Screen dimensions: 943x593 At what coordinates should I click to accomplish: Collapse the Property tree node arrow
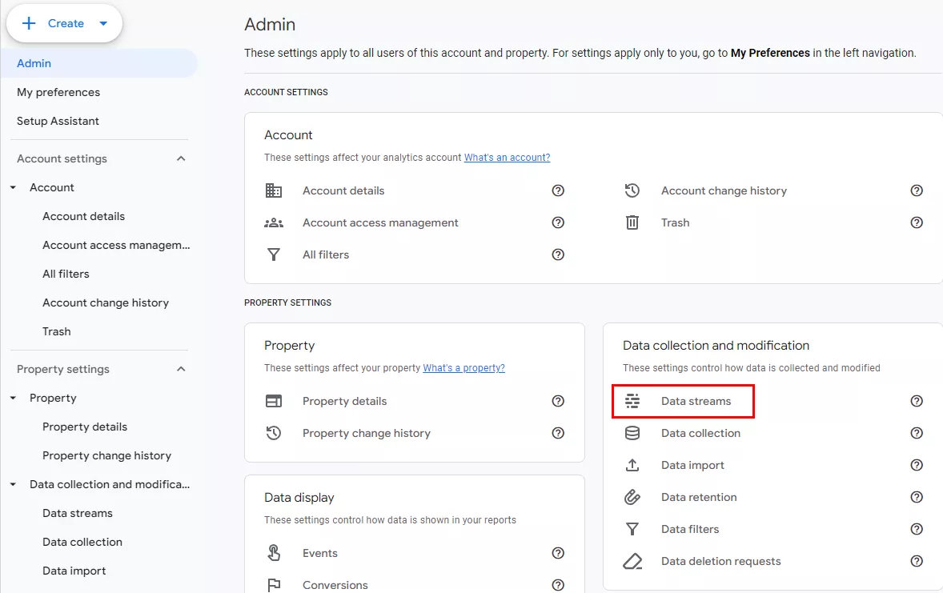pos(14,399)
